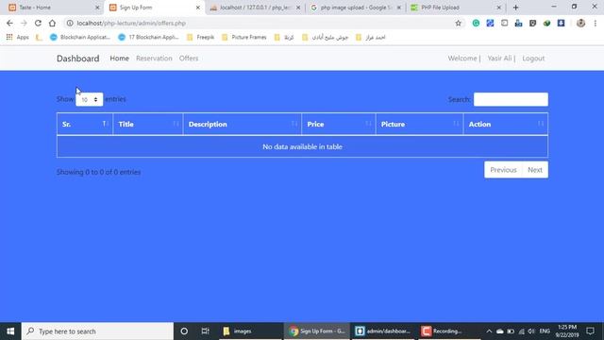Log out using the Logout link
The width and height of the screenshot is (604, 340).
point(533,59)
